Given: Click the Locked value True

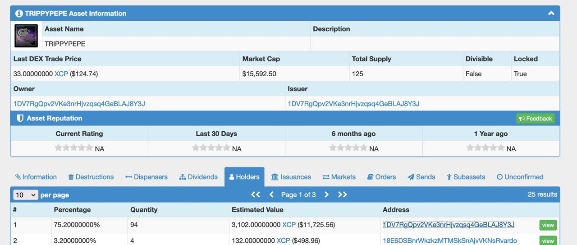Looking at the screenshot, I should click(520, 74).
